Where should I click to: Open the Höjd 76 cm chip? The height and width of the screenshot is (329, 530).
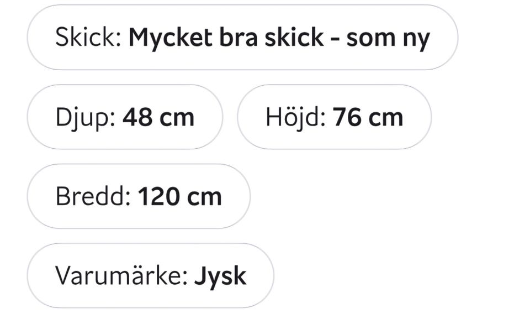(x=334, y=117)
